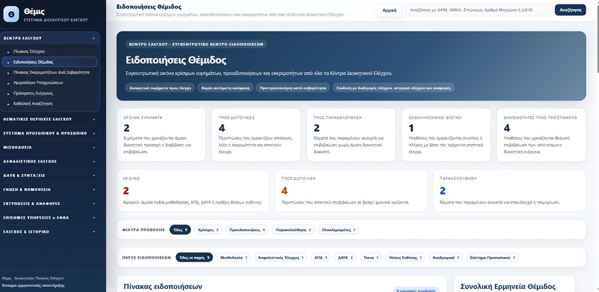599x292 pixels.
Task: Filter sources by ΑΠΔ 1
Action: pos(320,258)
